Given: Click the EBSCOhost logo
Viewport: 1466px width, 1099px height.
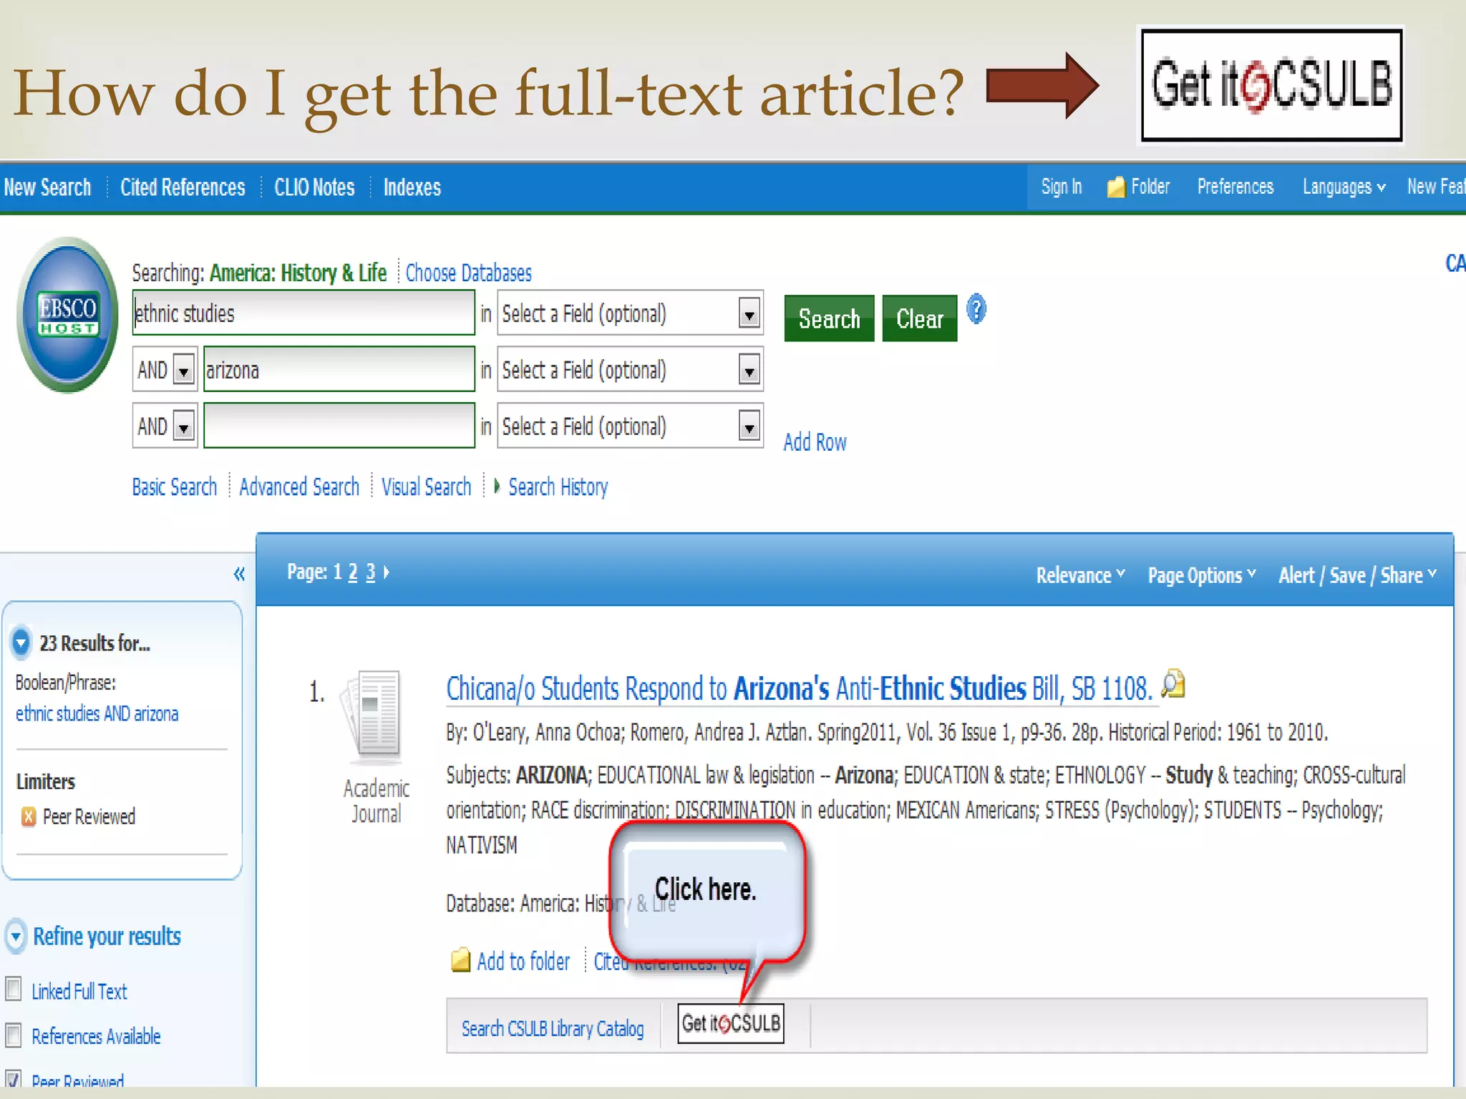Looking at the screenshot, I should click(68, 315).
